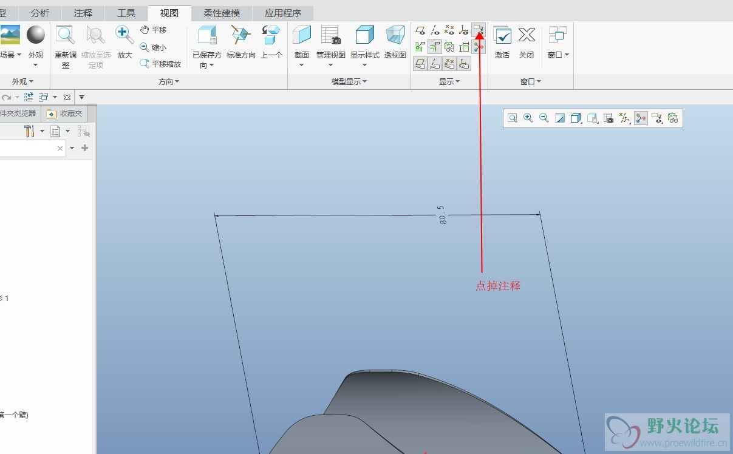Select the 平移 pan hand tool

(x=153, y=30)
